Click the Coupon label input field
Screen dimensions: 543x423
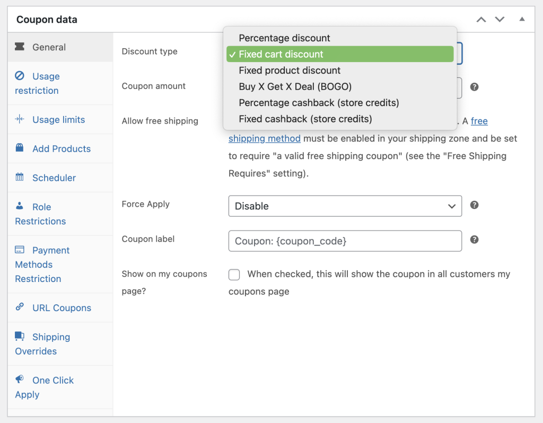(345, 241)
